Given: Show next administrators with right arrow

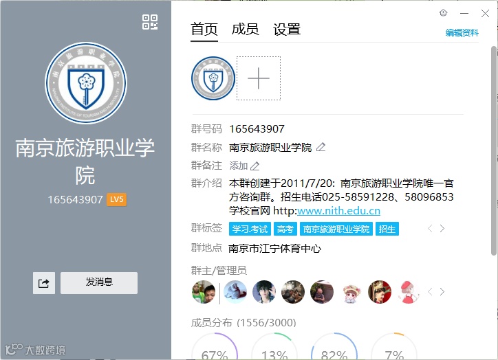Looking at the screenshot, I should click(x=442, y=291).
